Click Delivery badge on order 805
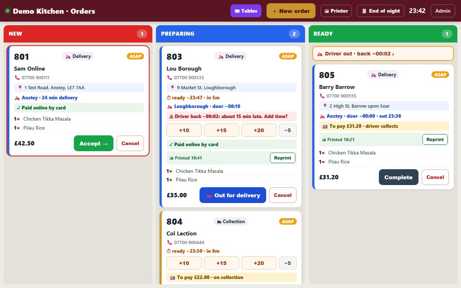Viewport: 461px width, 288px height. (383, 75)
